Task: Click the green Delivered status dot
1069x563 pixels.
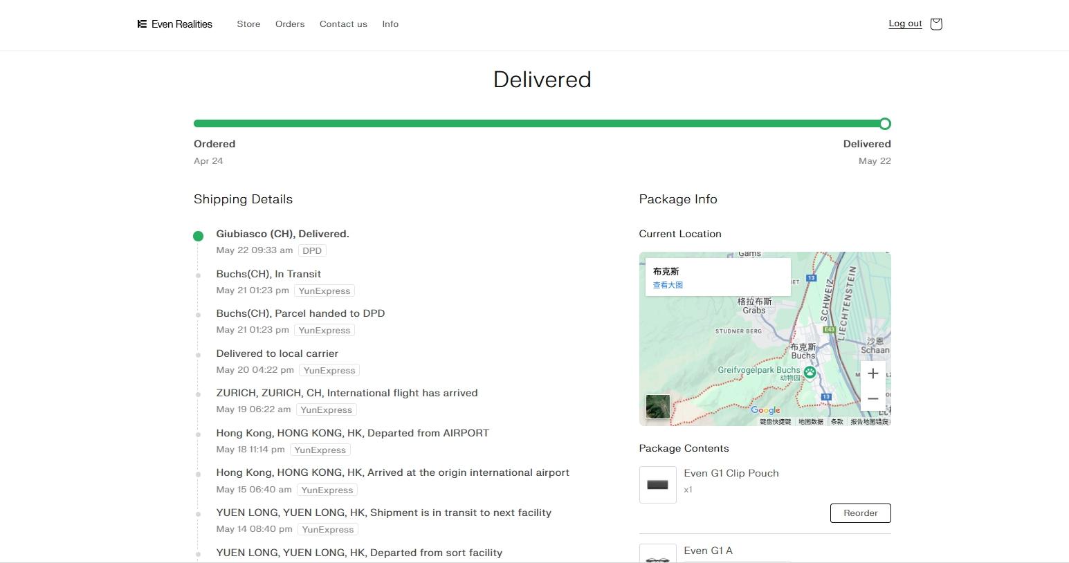Action: coord(198,236)
